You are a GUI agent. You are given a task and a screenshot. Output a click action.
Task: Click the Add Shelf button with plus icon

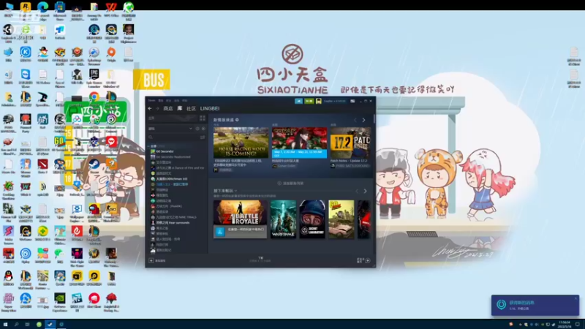pos(290,184)
